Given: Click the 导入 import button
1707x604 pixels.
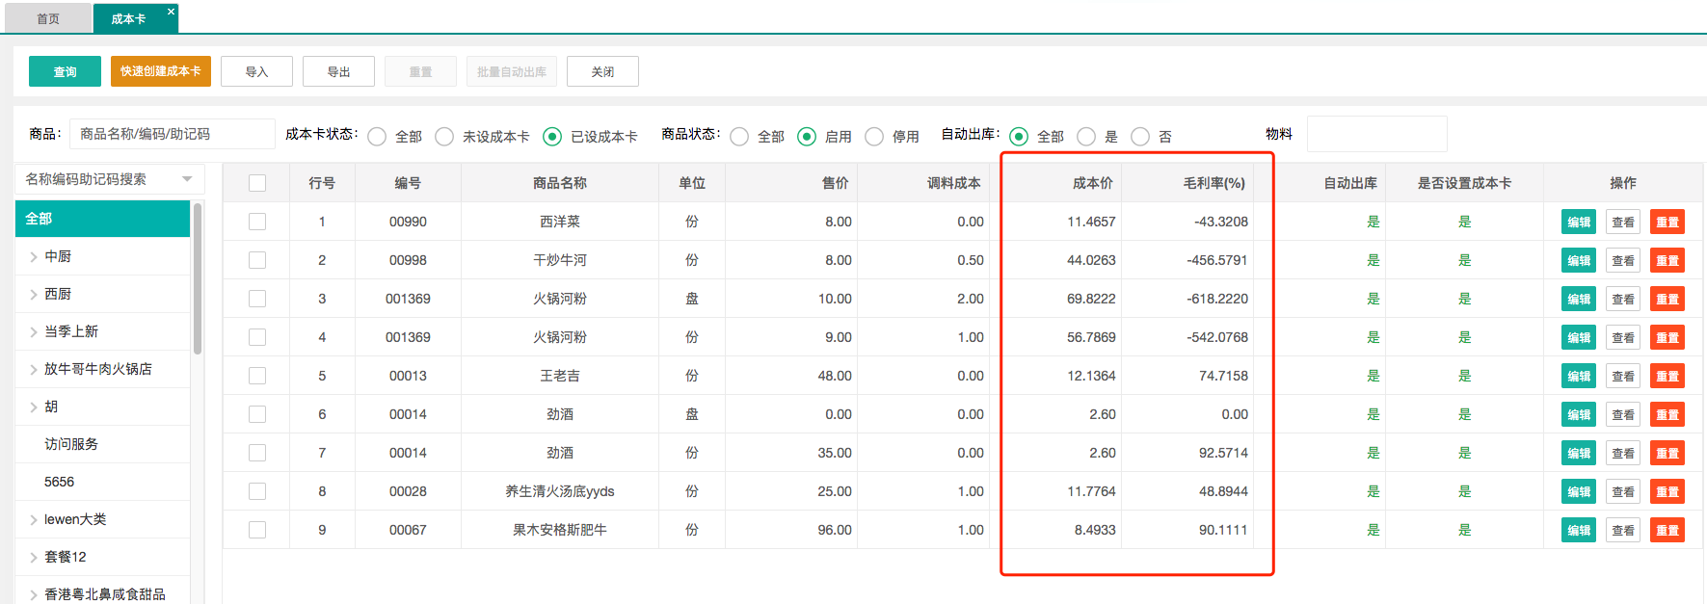Looking at the screenshot, I should pos(256,71).
